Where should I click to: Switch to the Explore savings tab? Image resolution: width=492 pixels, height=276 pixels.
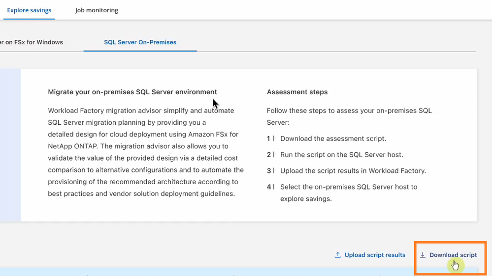tap(29, 10)
